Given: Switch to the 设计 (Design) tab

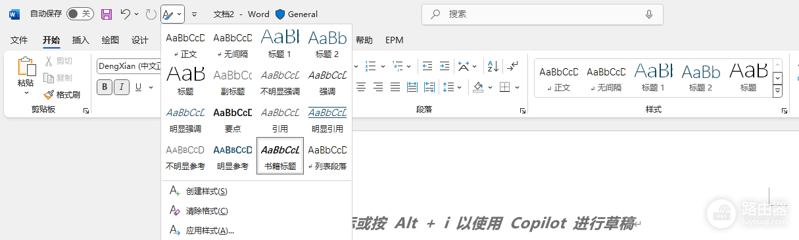Looking at the screenshot, I should 139,40.
